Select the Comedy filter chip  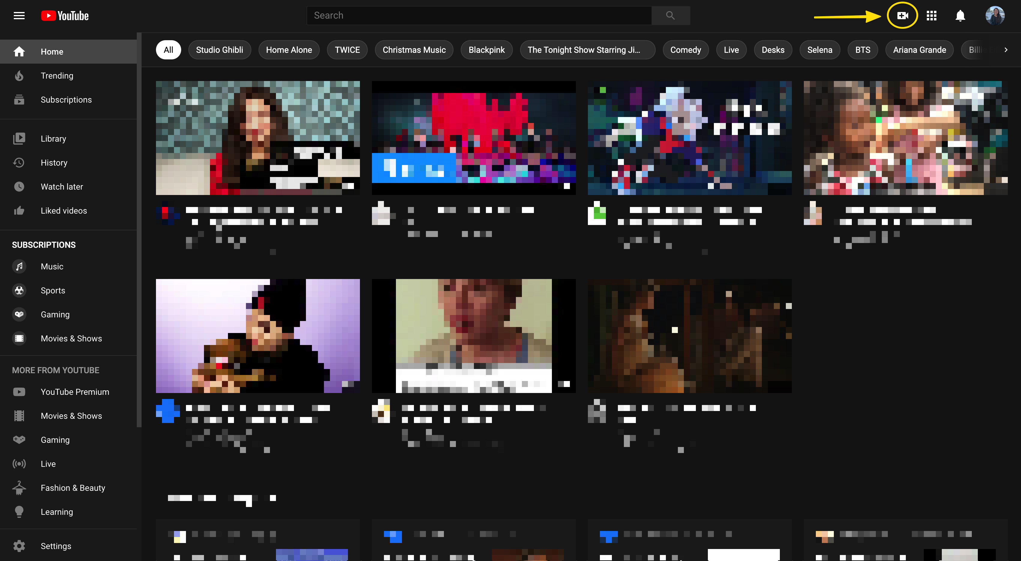[685, 50]
